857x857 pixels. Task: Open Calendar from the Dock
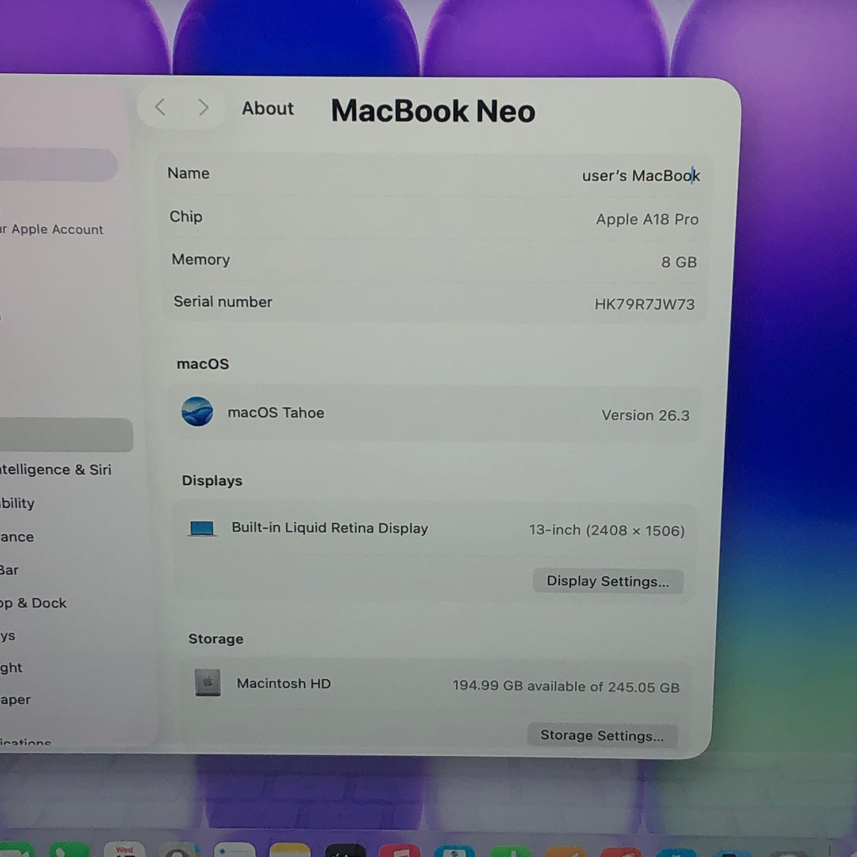124,849
